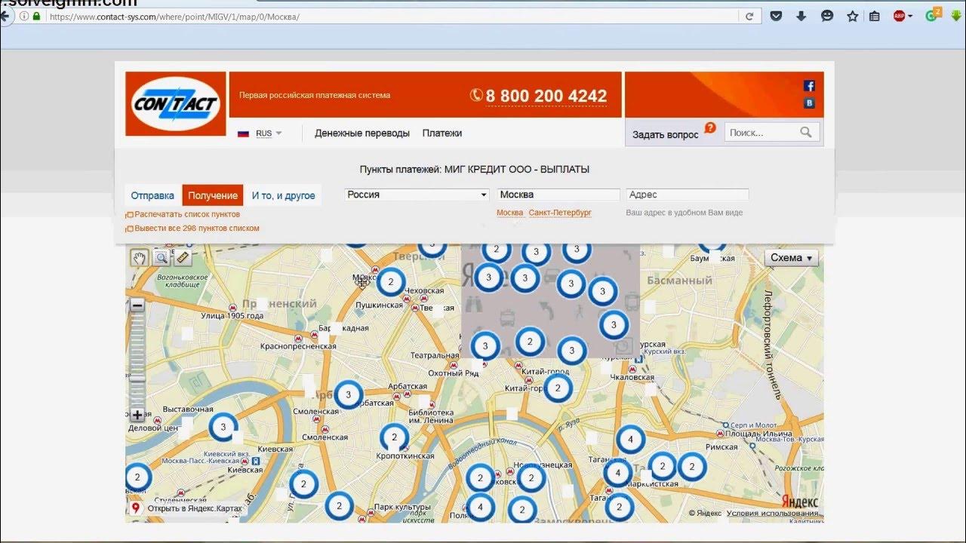966x543 pixels.
Task: Open Условия использования map link
Action: [x=772, y=514]
